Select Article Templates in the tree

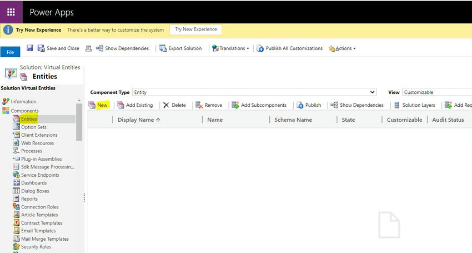click(39, 215)
